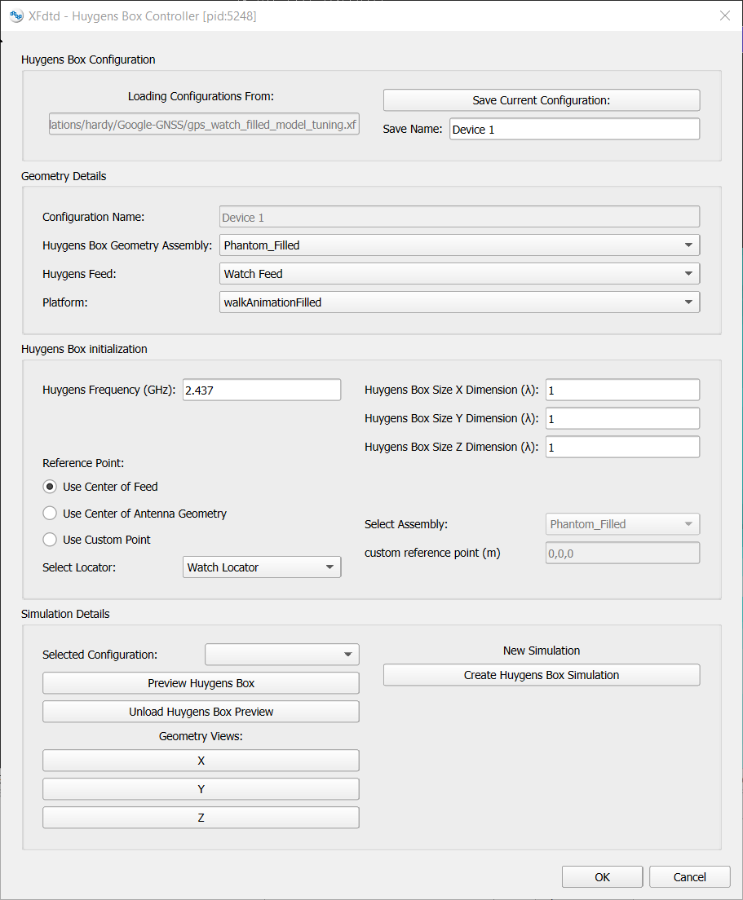Click the Huygens Box initialization heading

(x=84, y=349)
